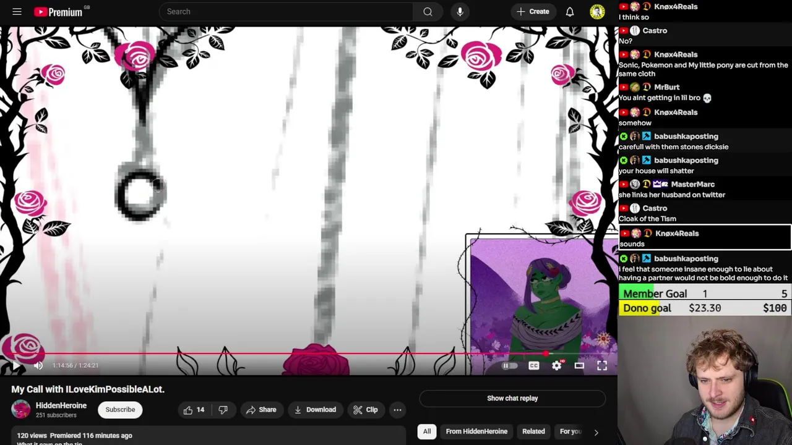Open the HiddenHeroine channel name link

pos(61,405)
